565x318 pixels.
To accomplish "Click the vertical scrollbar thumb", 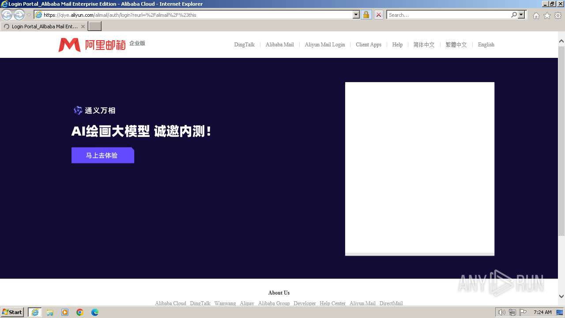I will (x=561, y=140).
